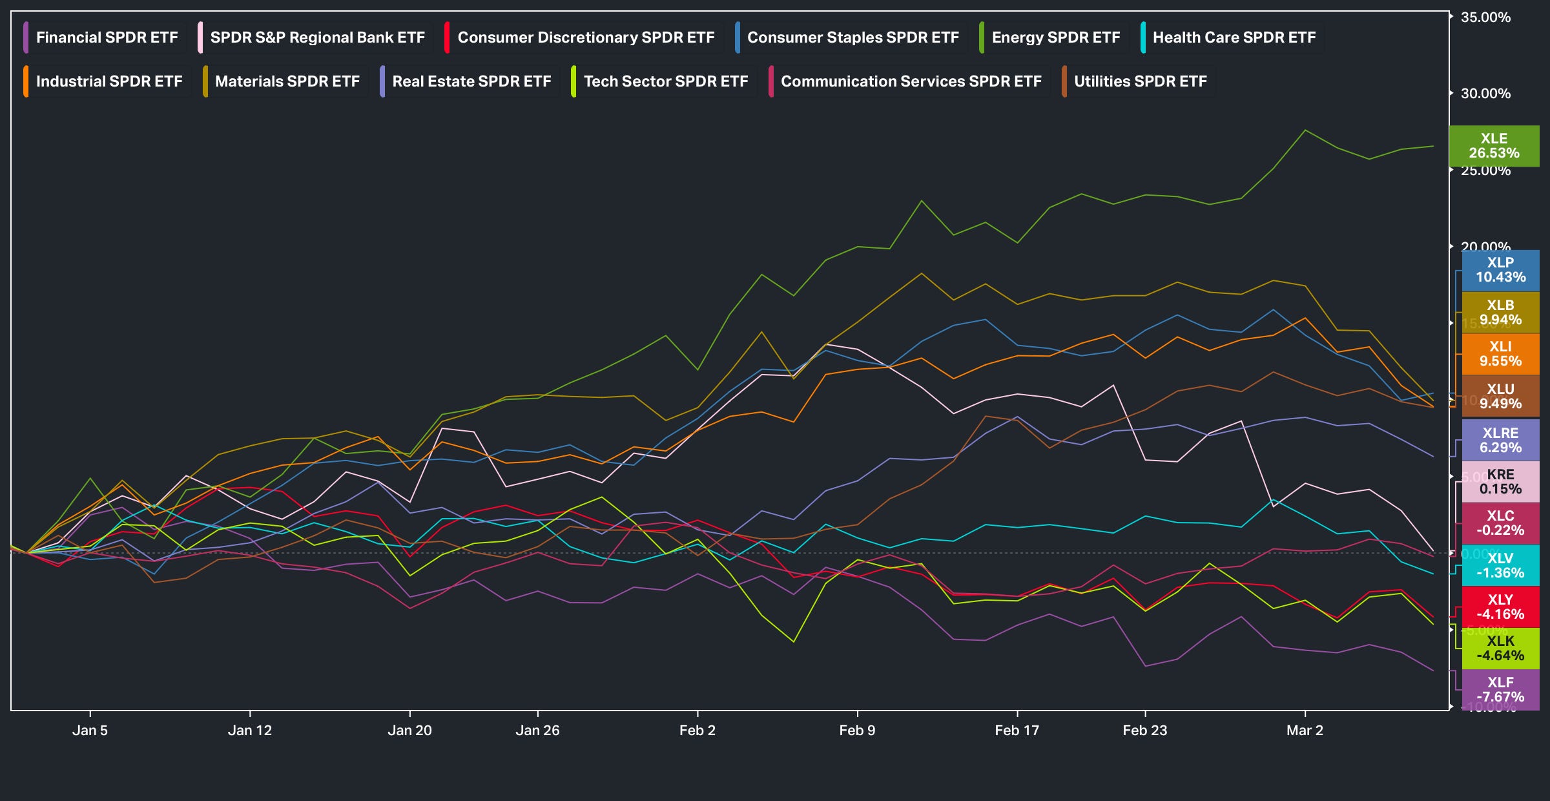Toggle Utilities SPDR ETF legend entry
This screenshot has height=801, width=1550.
click(x=1140, y=81)
